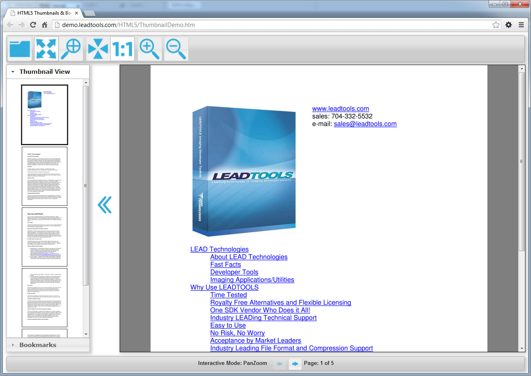Image resolution: width=531 pixels, height=376 pixels.
Task: Click the Easy to Use link
Action: point(228,325)
